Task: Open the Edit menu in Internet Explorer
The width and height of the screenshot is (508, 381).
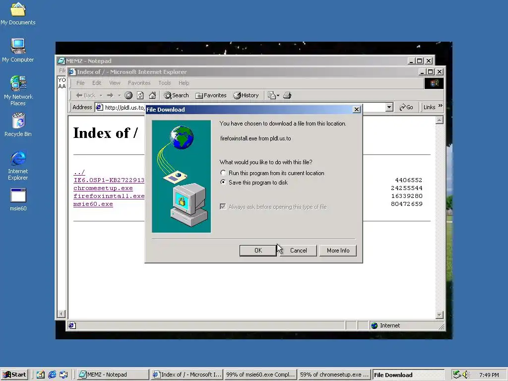Action: click(97, 83)
